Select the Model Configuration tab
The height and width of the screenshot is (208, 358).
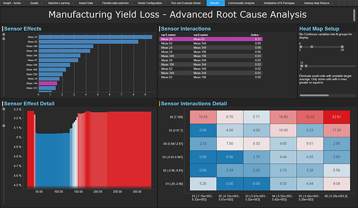click(150, 3)
